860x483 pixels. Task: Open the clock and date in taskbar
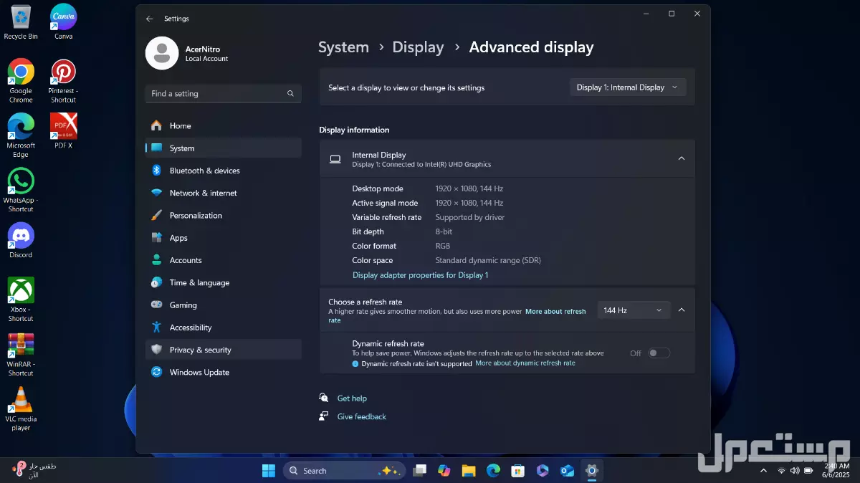pos(836,470)
